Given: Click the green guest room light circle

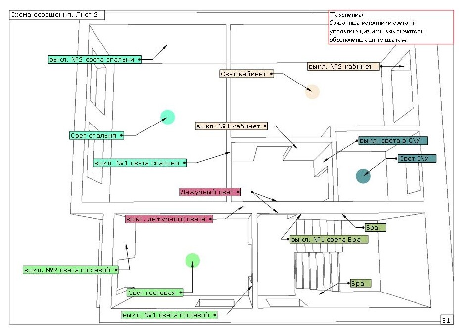Looking at the screenshot, I should point(192,260).
